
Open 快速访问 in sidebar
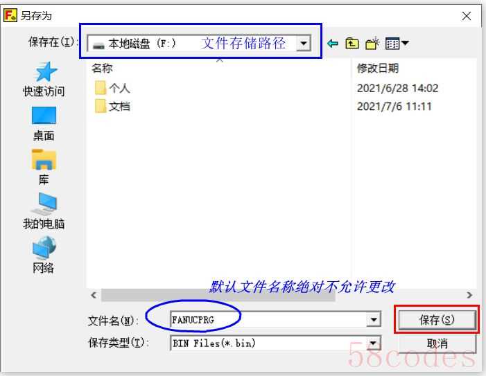tap(44, 79)
